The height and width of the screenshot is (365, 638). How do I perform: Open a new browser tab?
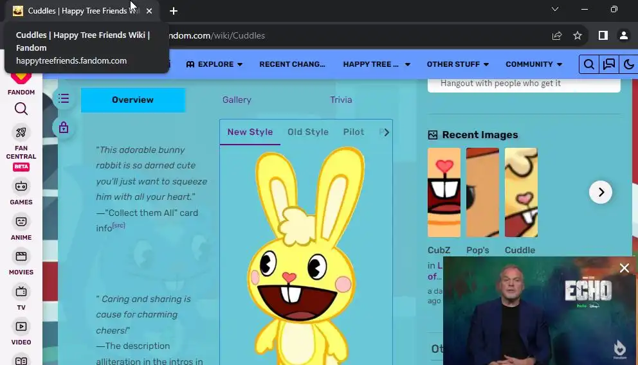pos(174,11)
